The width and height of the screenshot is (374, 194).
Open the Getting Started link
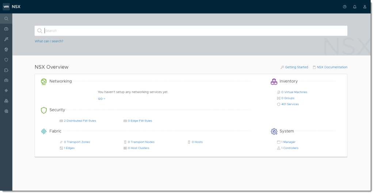(x=297, y=67)
